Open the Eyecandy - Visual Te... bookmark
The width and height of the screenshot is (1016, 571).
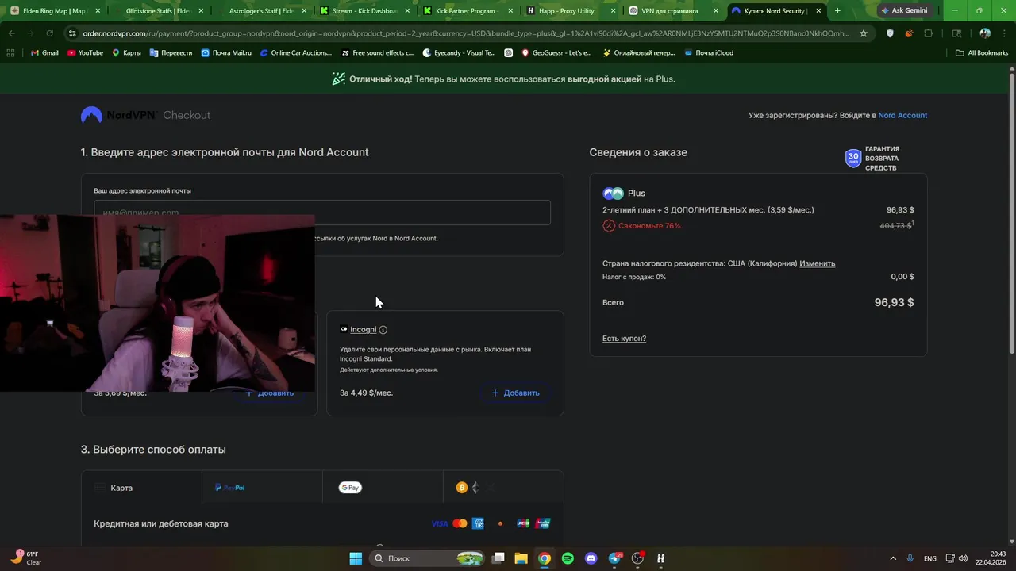[460, 52]
